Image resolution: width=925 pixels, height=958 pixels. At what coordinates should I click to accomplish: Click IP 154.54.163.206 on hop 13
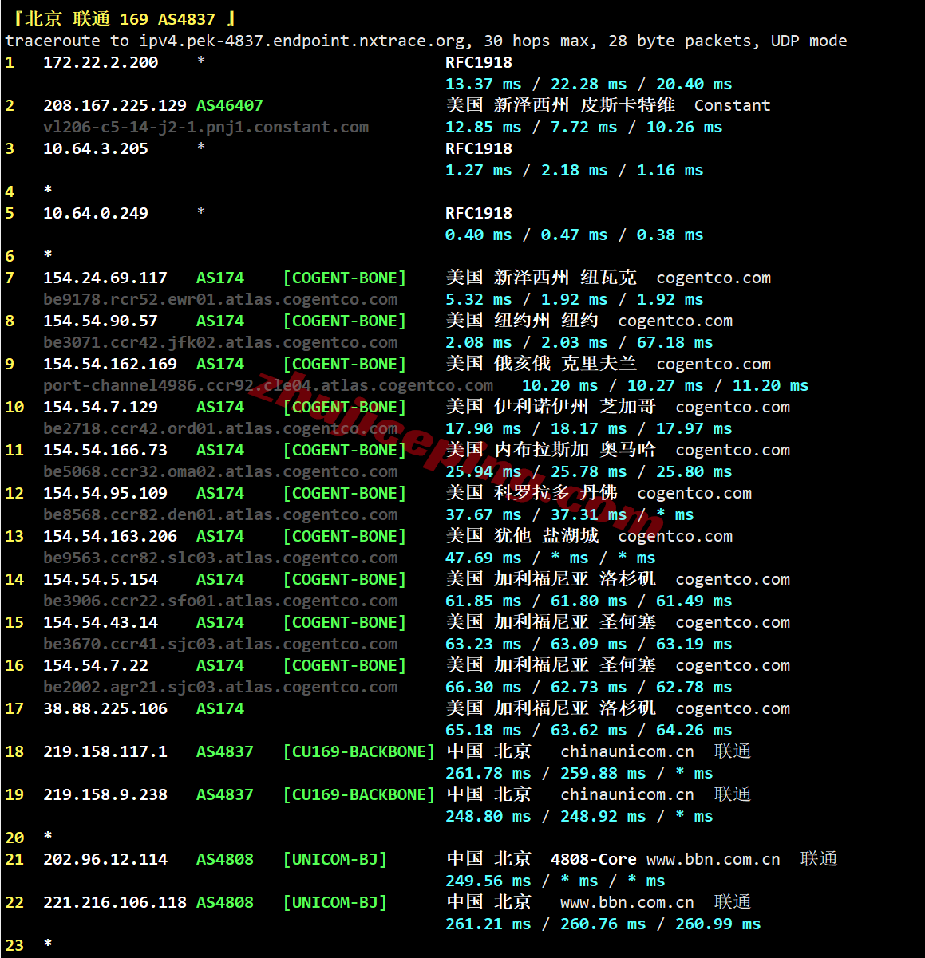(x=110, y=536)
